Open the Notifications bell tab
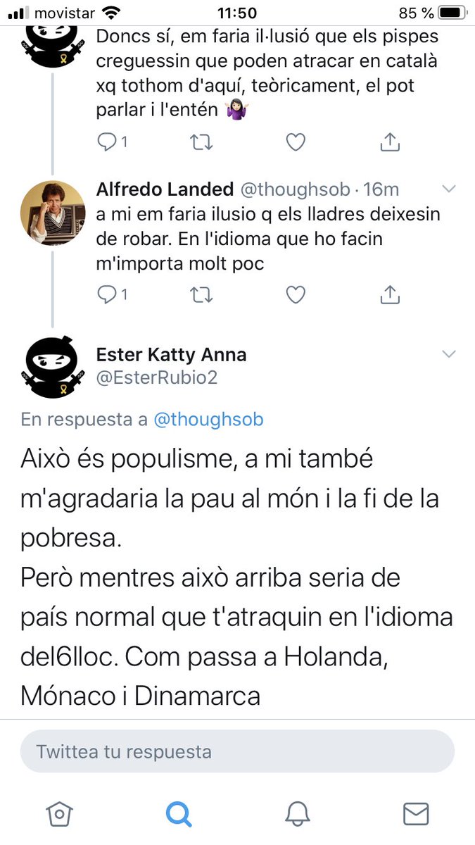Viewport: 475px width, 845px height. point(298,814)
